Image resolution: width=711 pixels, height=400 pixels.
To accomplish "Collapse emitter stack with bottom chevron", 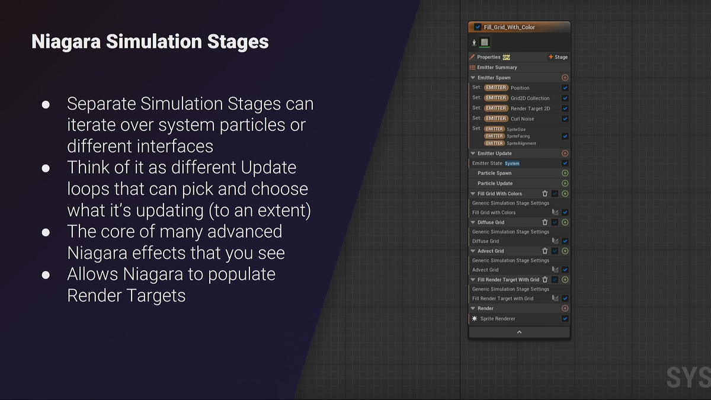I will 519,332.
